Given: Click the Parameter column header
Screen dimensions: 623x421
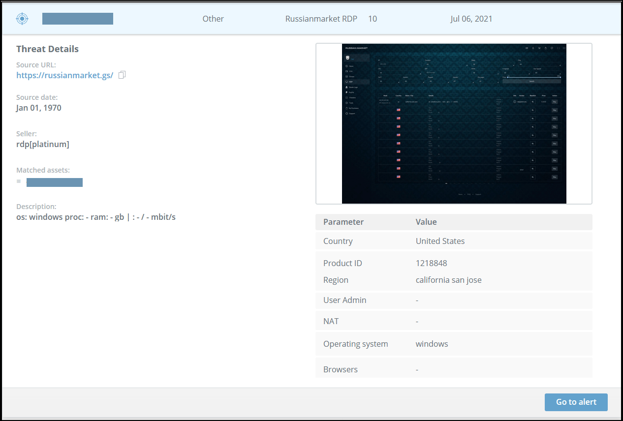Looking at the screenshot, I should coord(343,222).
